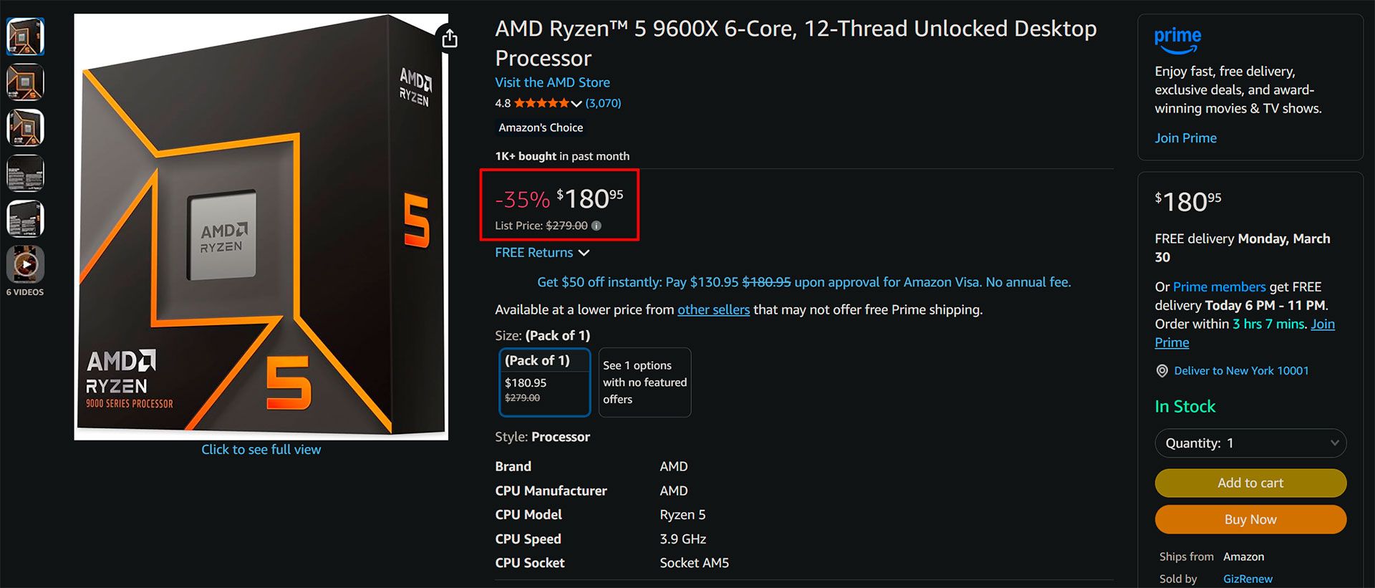The height and width of the screenshot is (588, 1375).
Task: Click the Join Prime link
Action: (1185, 138)
